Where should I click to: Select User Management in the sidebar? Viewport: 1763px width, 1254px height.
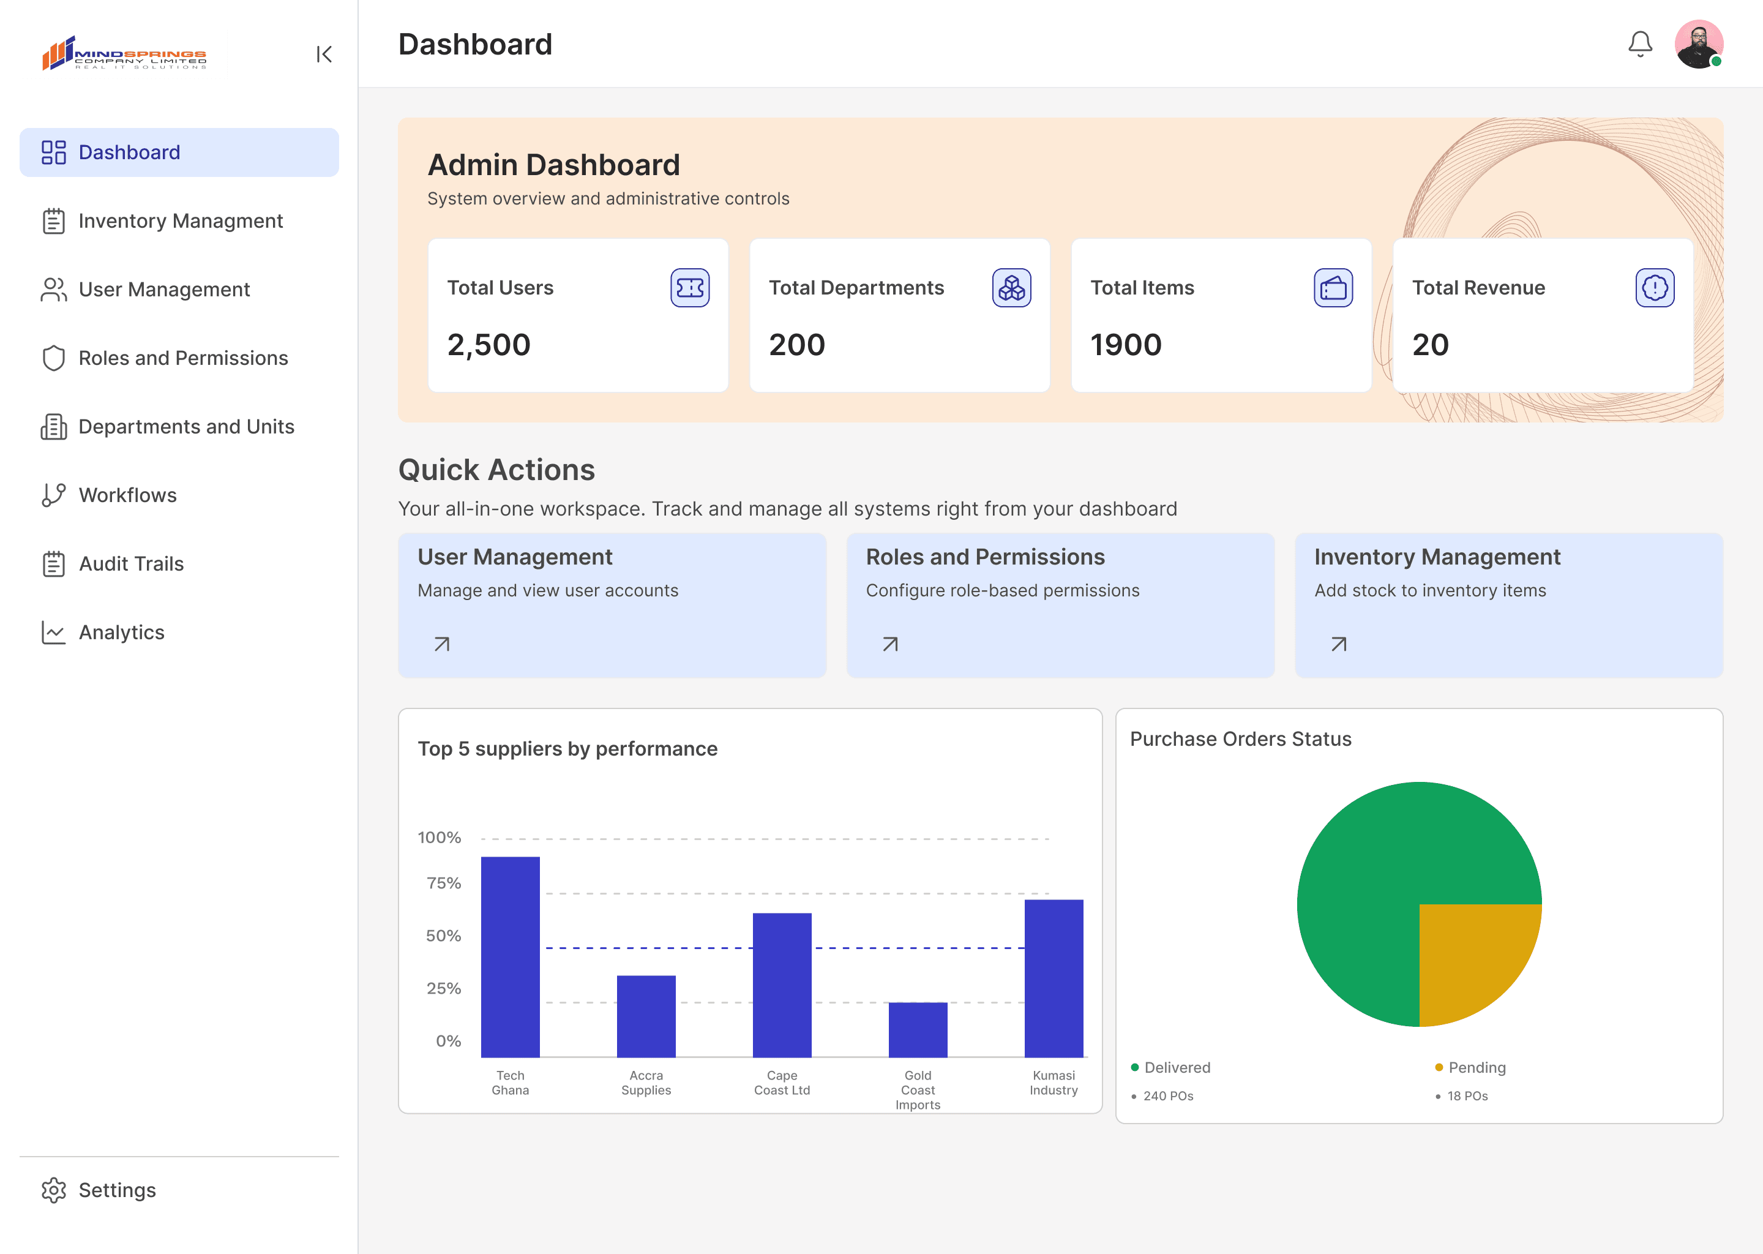coord(179,290)
